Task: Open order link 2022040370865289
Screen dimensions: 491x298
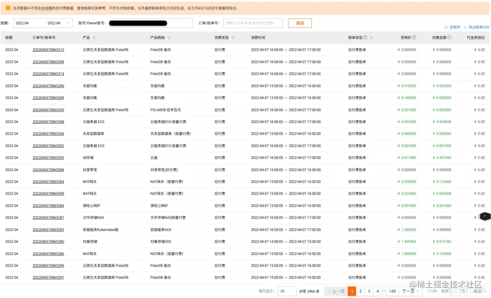Action: point(48,98)
